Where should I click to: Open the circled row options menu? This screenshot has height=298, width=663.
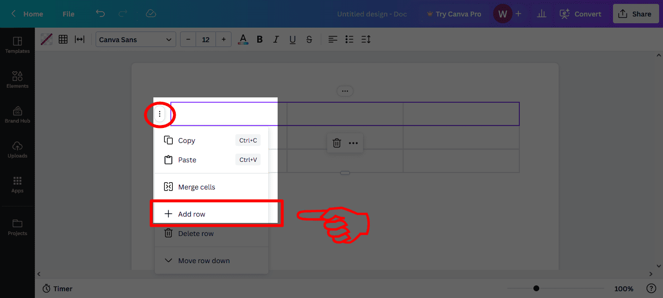(x=160, y=114)
